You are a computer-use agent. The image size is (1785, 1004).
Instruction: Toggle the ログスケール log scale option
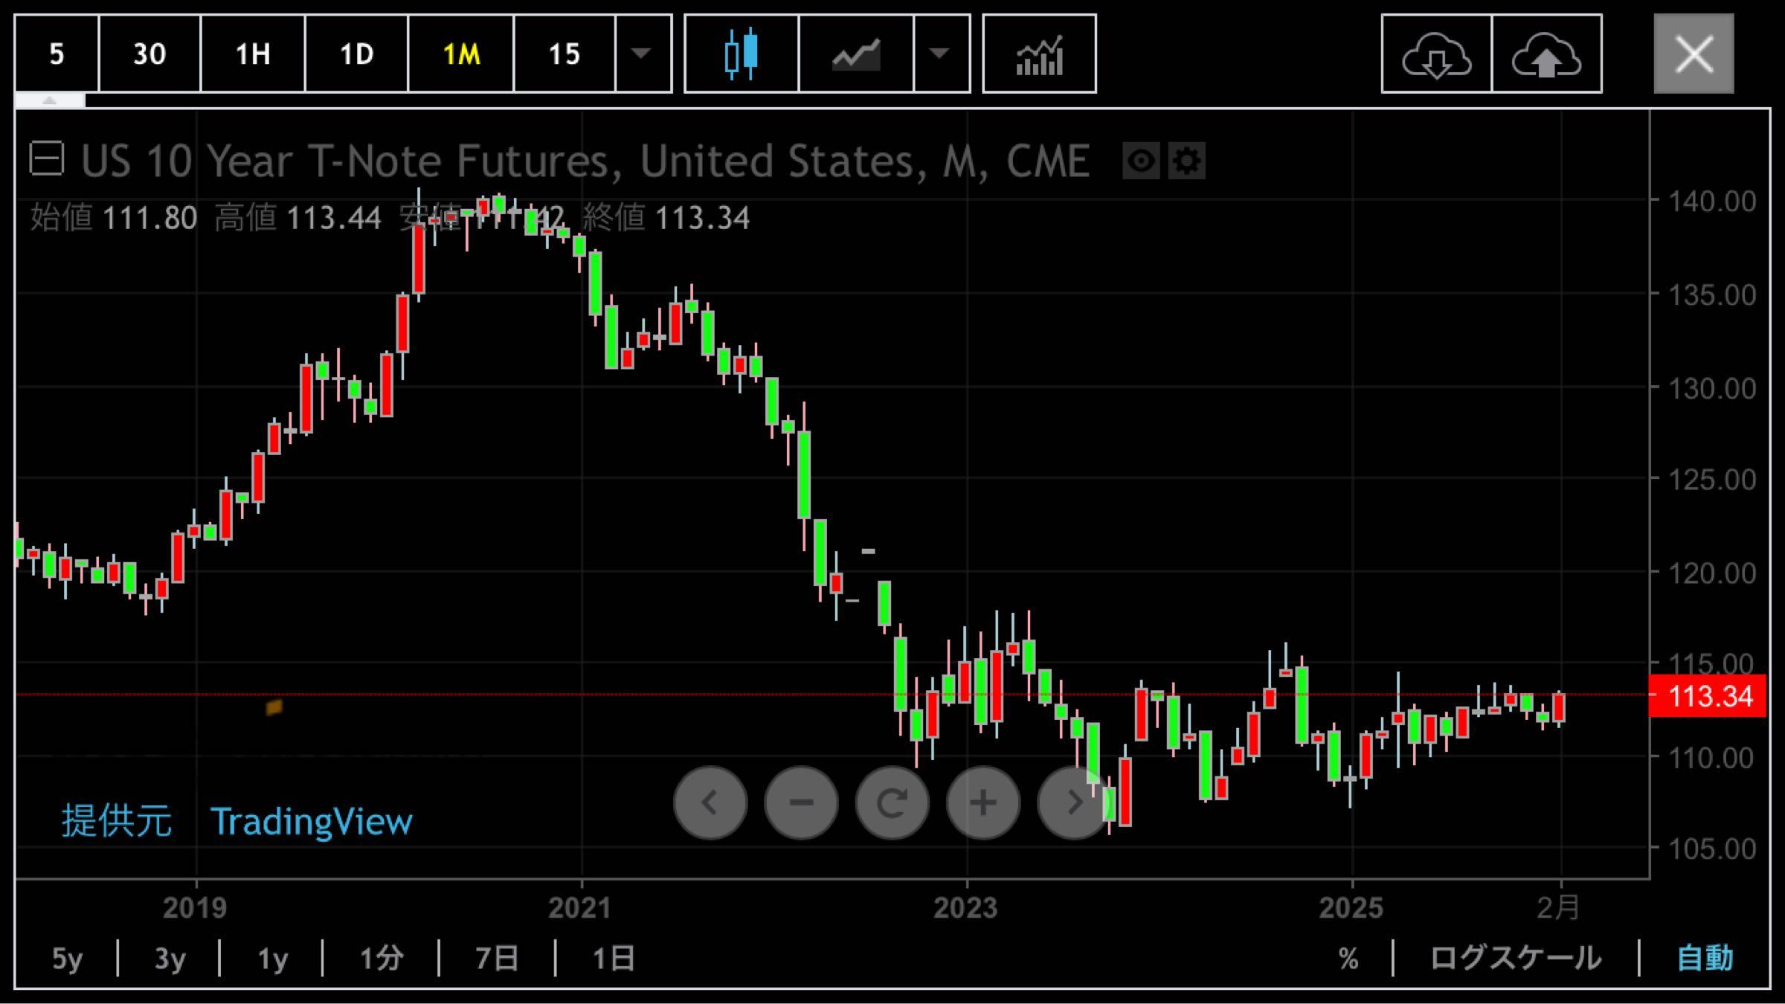(1516, 958)
